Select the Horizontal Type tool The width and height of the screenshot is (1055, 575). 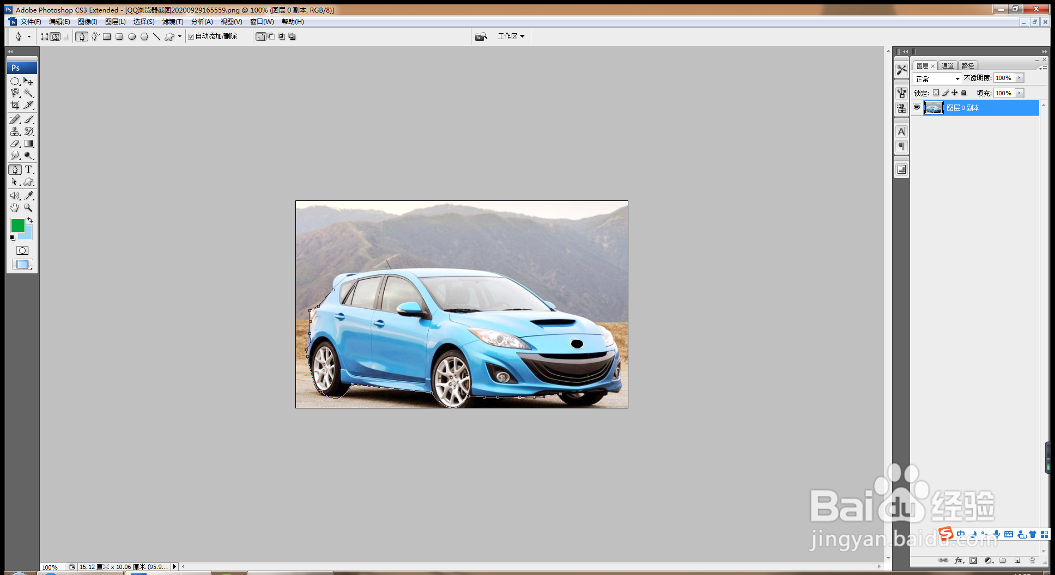[x=29, y=170]
